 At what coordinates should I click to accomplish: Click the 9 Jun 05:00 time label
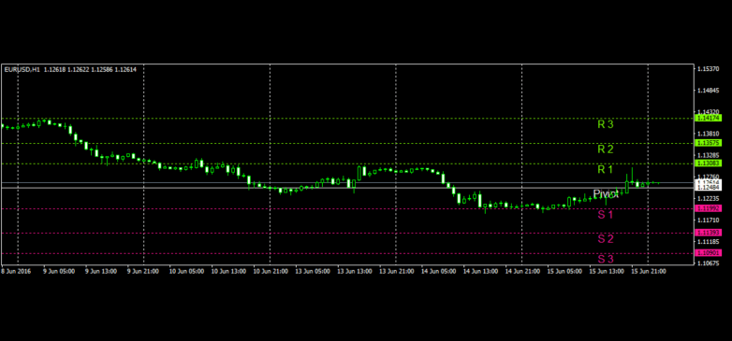59,271
